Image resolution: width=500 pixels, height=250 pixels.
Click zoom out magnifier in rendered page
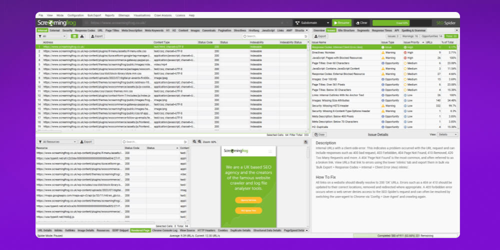click(x=194, y=141)
